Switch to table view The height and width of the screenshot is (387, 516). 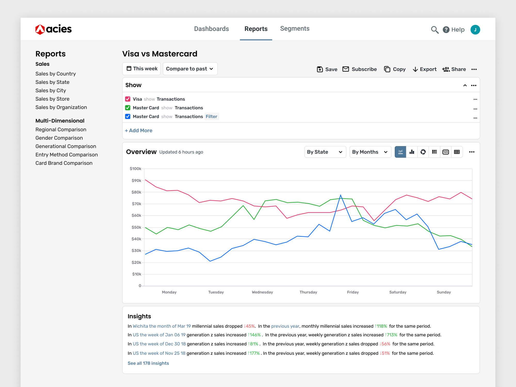[457, 152]
